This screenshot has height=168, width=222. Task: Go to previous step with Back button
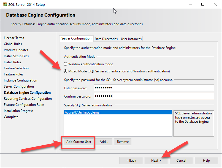click(131, 161)
